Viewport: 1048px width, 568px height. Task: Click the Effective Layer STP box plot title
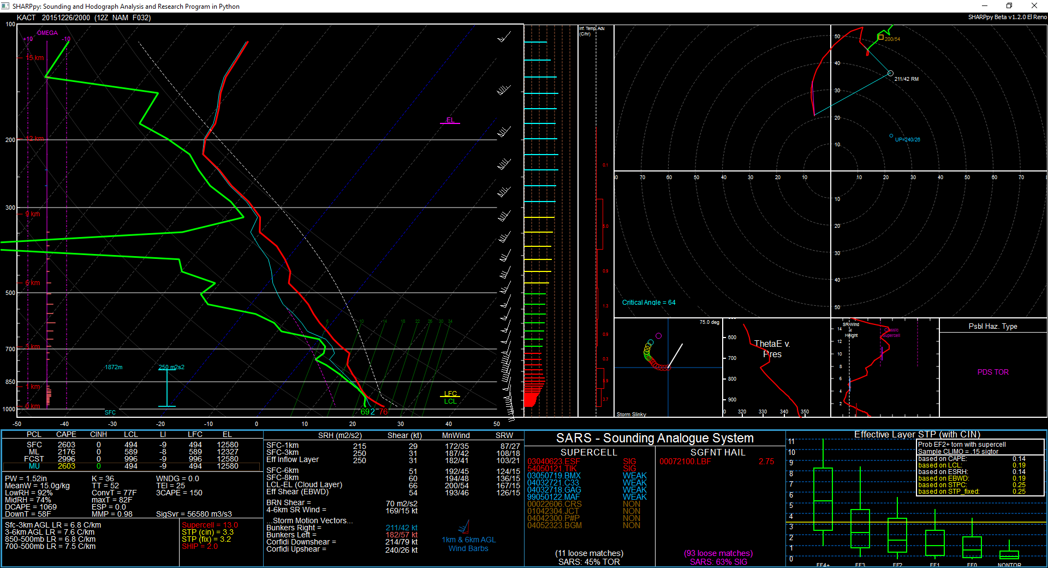tap(917, 434)
